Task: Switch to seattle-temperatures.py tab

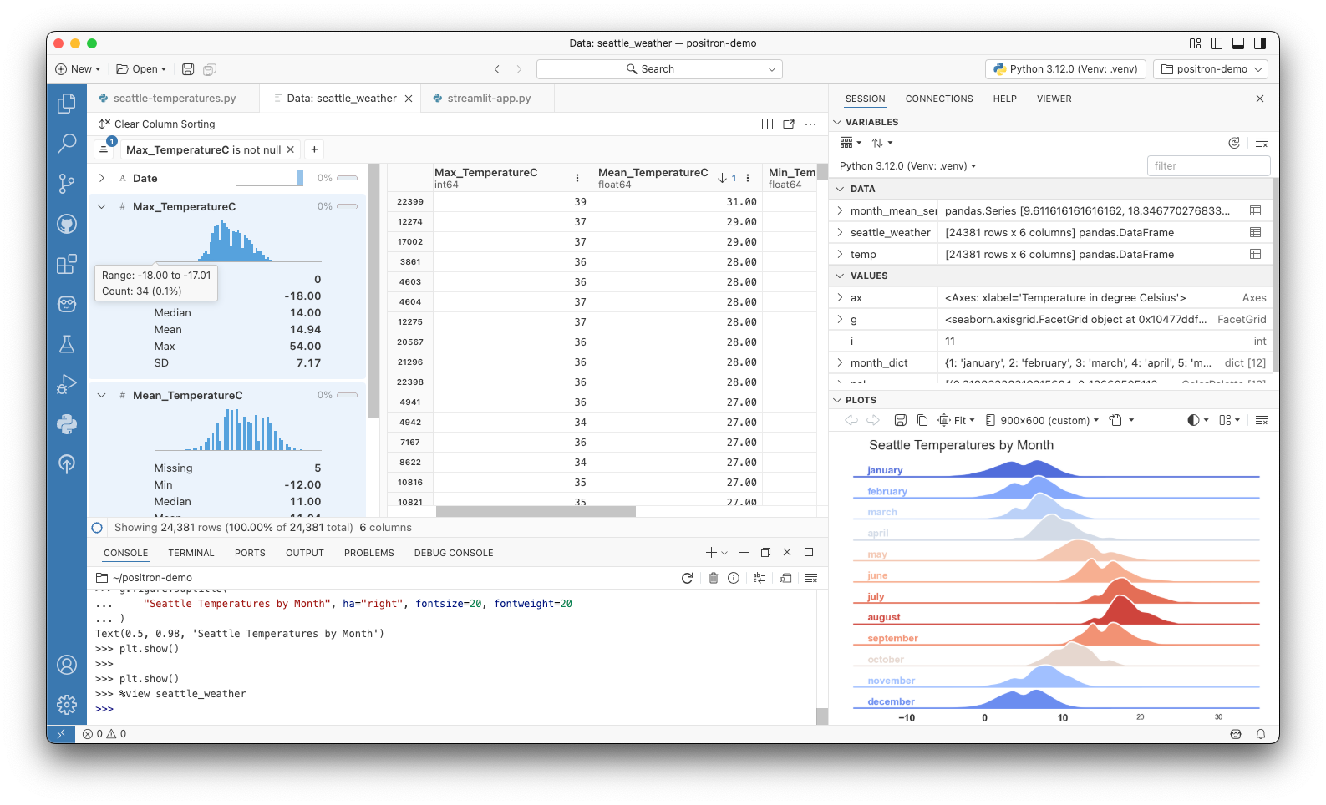Action: pyautogui.click(x=174, y=99)
